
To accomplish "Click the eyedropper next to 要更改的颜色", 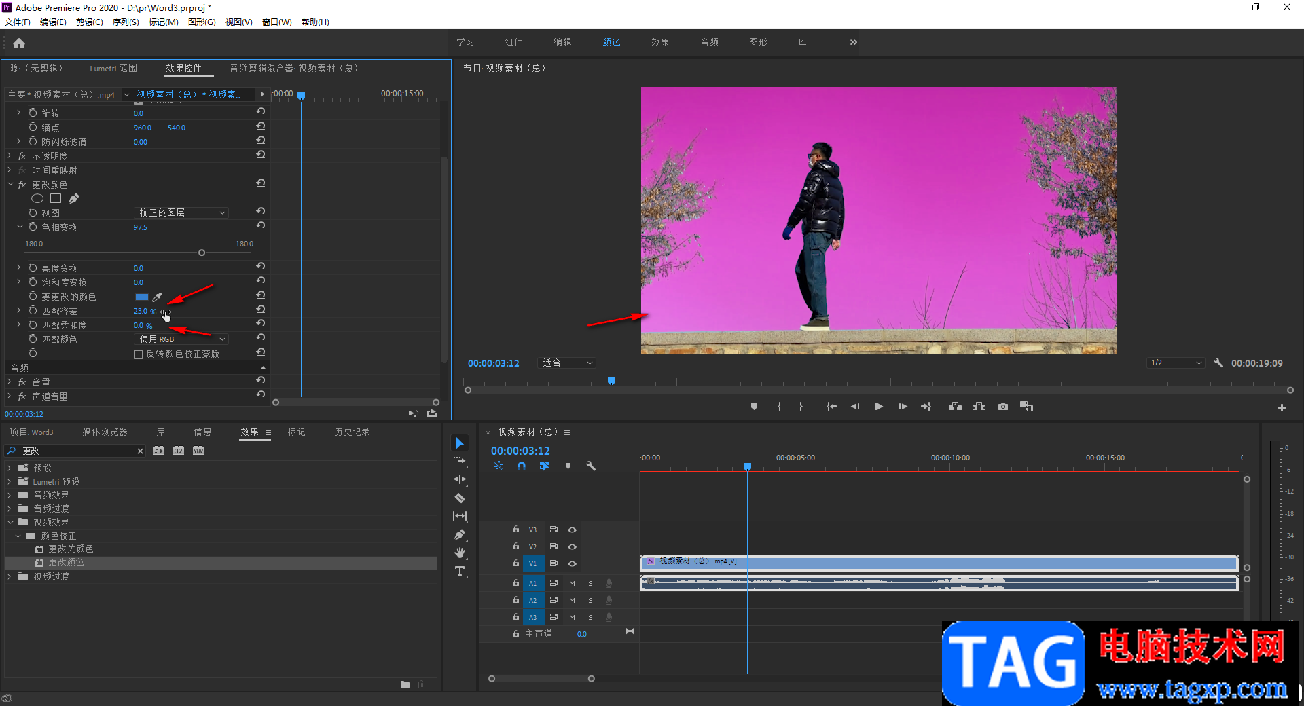I will point(157,297).
